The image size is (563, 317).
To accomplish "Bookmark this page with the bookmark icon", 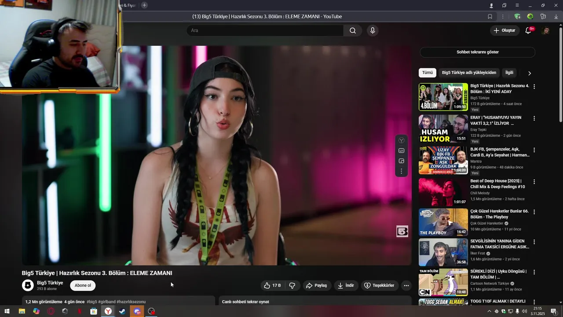I will (490, 16).
